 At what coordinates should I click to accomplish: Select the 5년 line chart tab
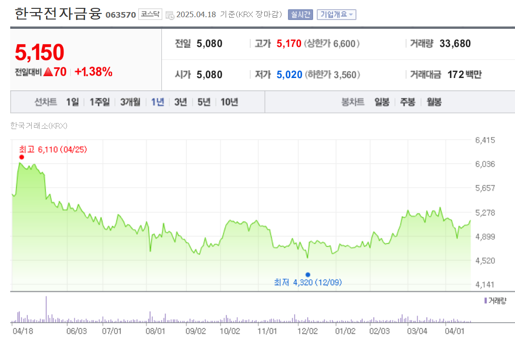tap(204, 102)
